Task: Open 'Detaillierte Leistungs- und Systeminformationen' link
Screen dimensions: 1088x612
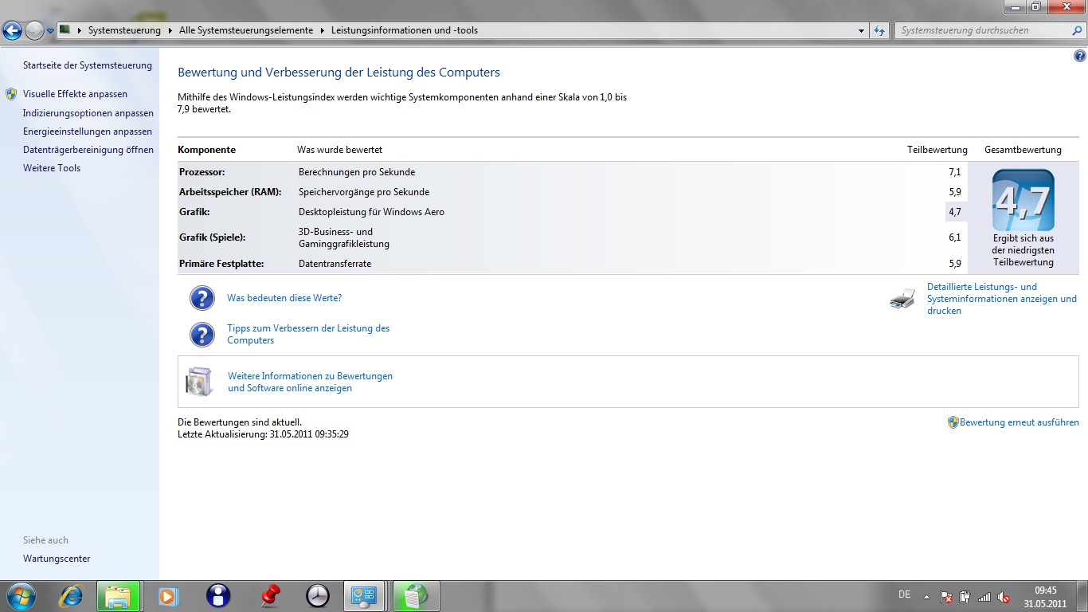Action: [1002, 299]
